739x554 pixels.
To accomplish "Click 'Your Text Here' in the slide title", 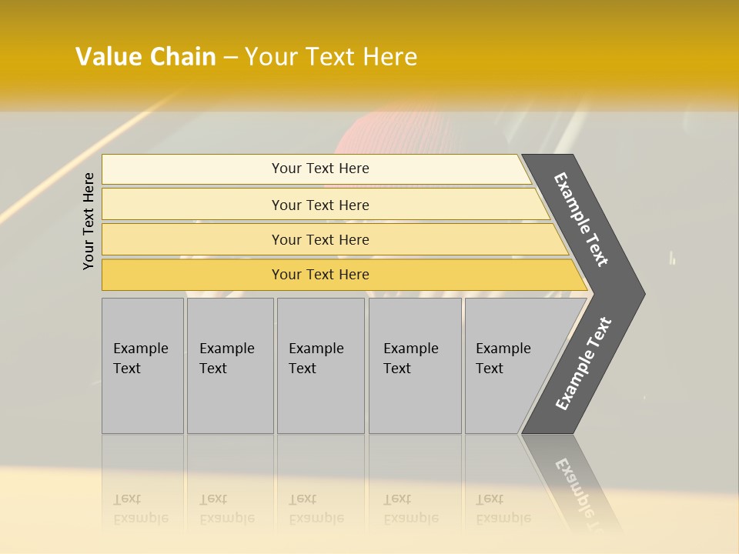I will coord(331,56).
